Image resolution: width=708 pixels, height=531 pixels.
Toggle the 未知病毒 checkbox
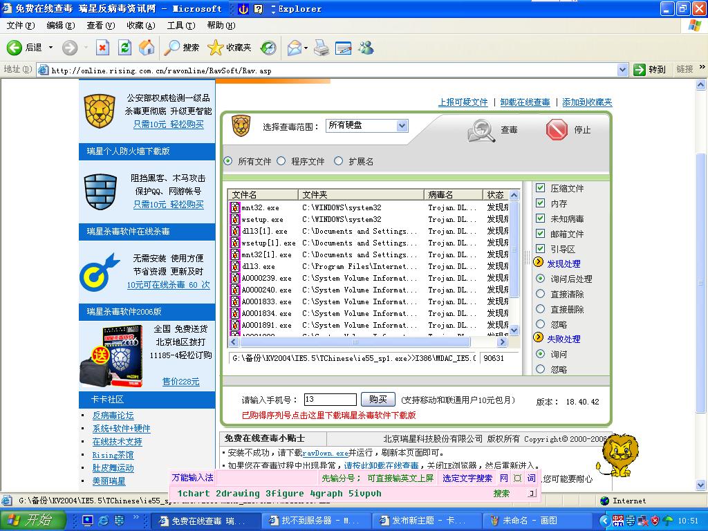click(540, 218)
